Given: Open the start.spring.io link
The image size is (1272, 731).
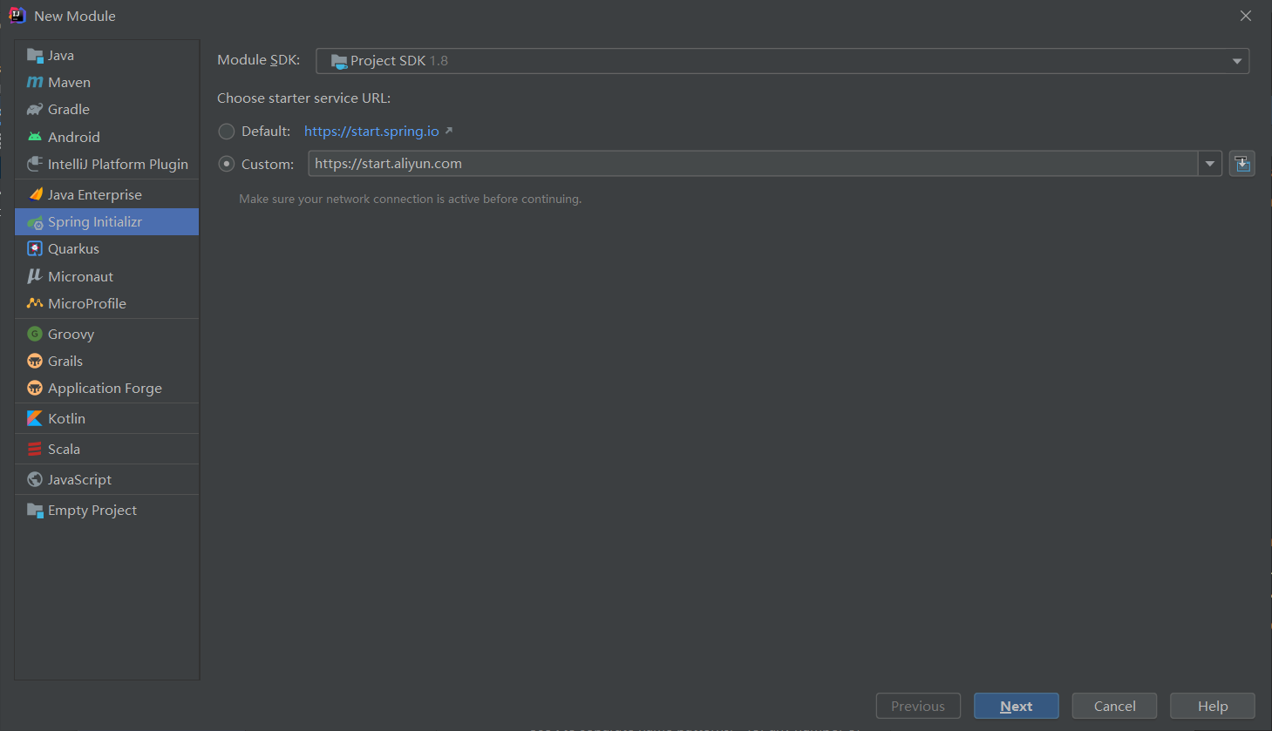Looking at the screenshot, I should point(371,131).
